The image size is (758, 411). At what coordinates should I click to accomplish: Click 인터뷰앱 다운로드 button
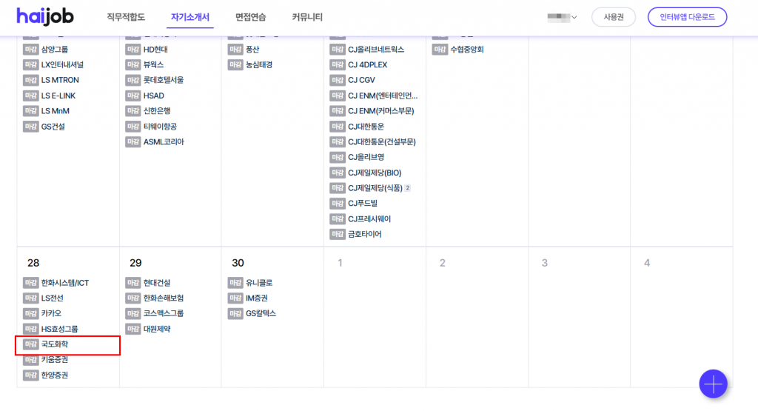click(687, 17)
